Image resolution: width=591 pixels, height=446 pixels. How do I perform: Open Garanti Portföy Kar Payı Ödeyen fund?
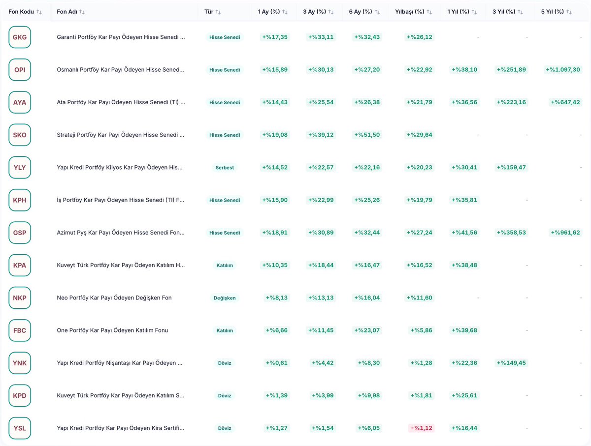click(x=121, y=37)
